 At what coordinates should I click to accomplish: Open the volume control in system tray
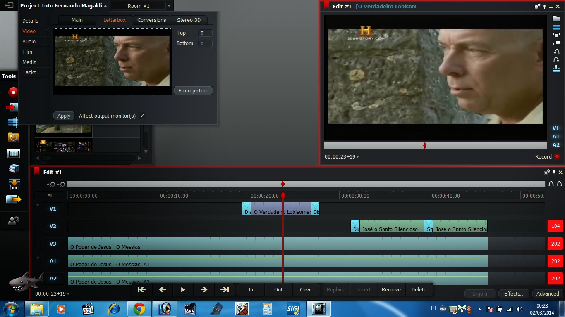coord(519,309)
